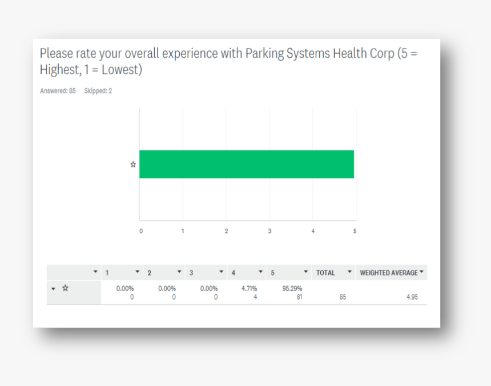Open the WEIGHTED AVERAGE dropdown arrow
The width and height of the screenshot is (491, 386).
(x=421, y=272)
